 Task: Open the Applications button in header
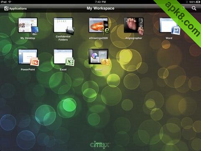pyautogui.click(x=15, y=8)
